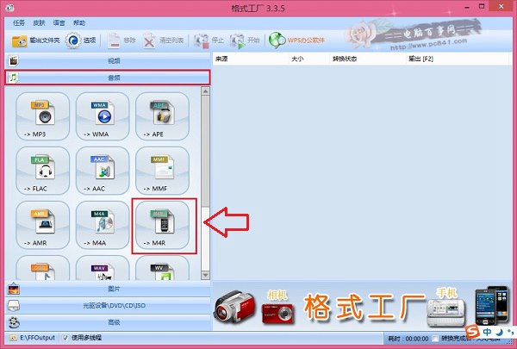Choose the -> MMF audio conversion
Image resolution: width=517 pixels, height=349 pixels.
(162, 171)
